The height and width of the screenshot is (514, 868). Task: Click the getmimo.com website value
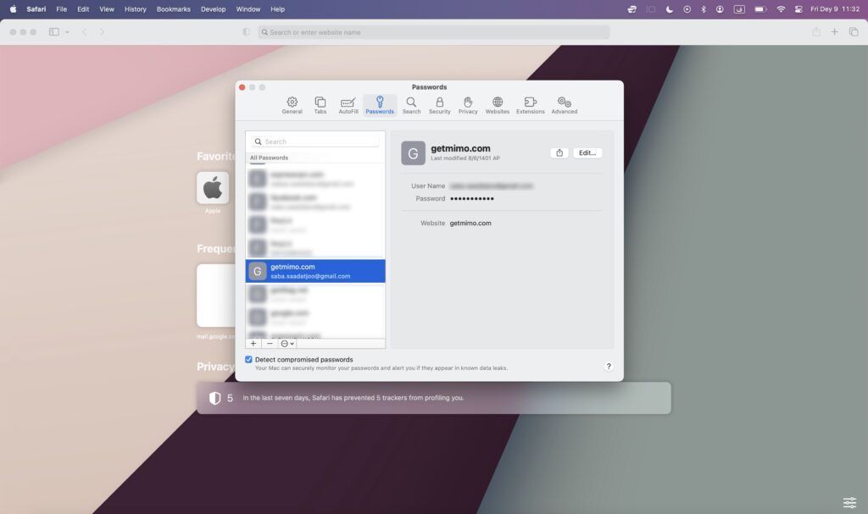click(470, 223)
